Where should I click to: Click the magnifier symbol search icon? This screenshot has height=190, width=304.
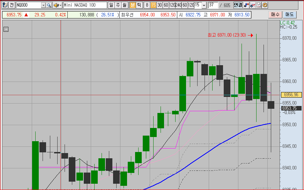coord(49,5)
